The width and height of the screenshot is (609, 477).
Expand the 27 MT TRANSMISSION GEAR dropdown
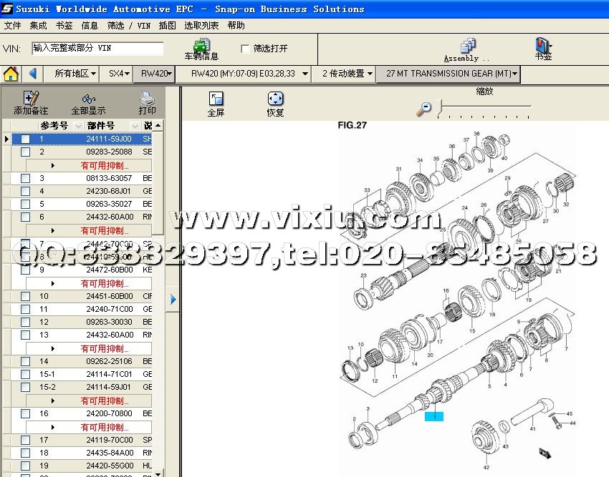pyautogui.click(x=450, y=74)
